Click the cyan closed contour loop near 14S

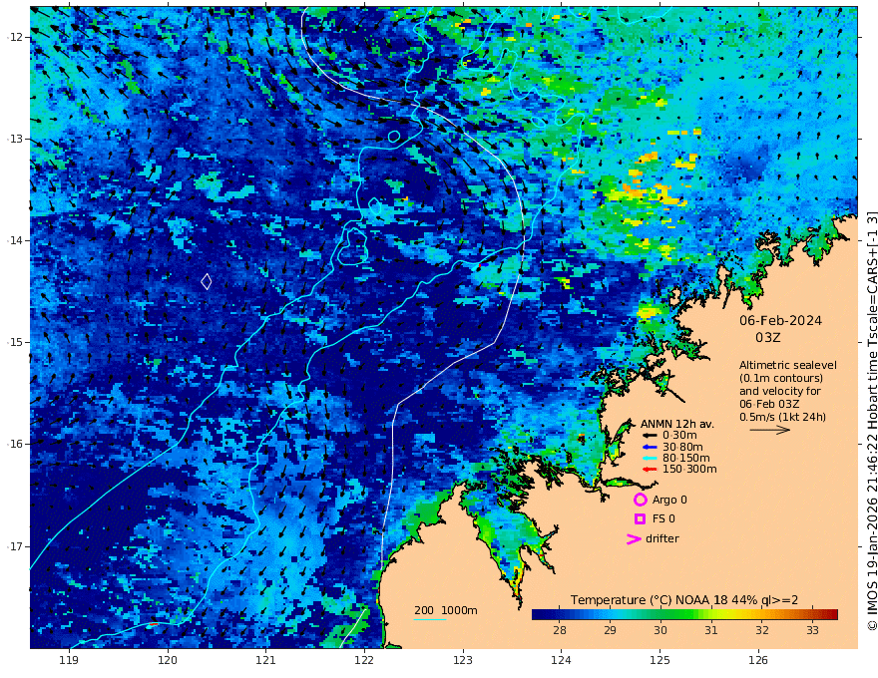(x=352, y=246)
